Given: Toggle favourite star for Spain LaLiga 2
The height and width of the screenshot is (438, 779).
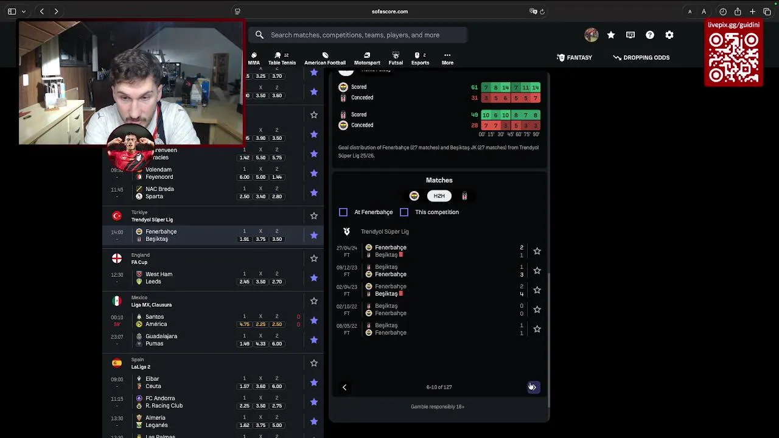Looking at the screenshot, I should 314,363.
